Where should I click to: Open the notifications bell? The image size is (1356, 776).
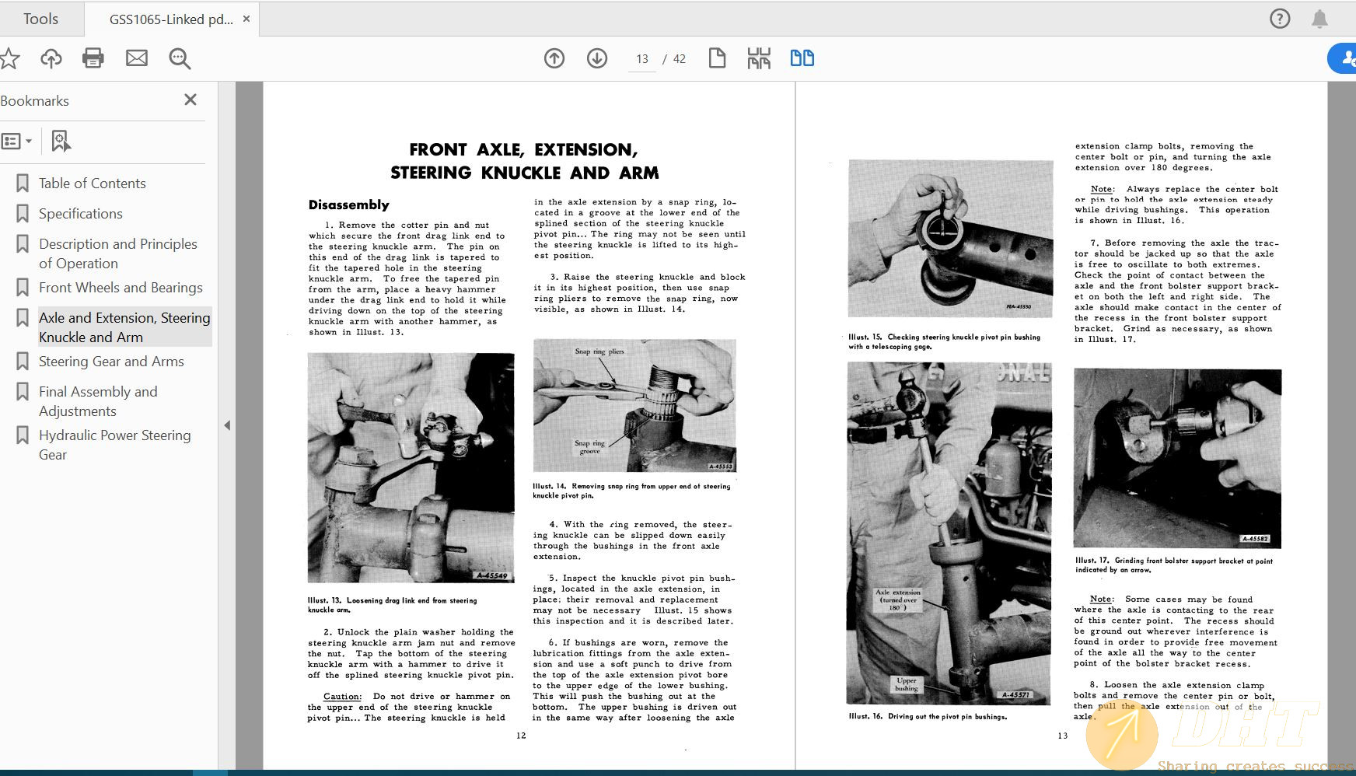point(1319,19)
